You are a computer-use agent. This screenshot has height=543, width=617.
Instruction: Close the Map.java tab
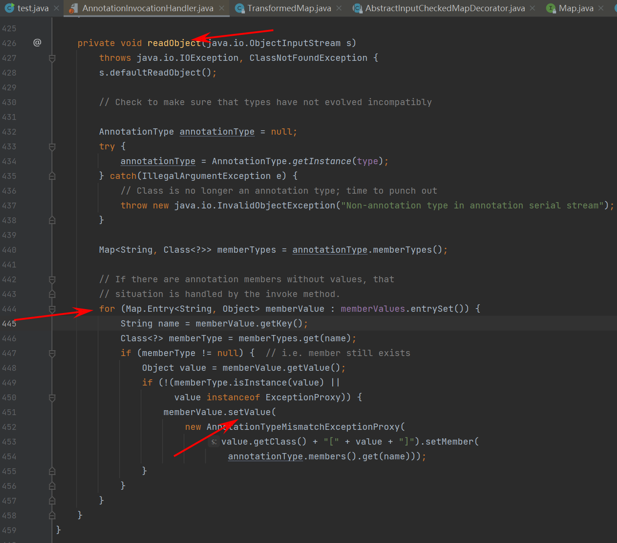pyautogui.click(x=601, y=8)
